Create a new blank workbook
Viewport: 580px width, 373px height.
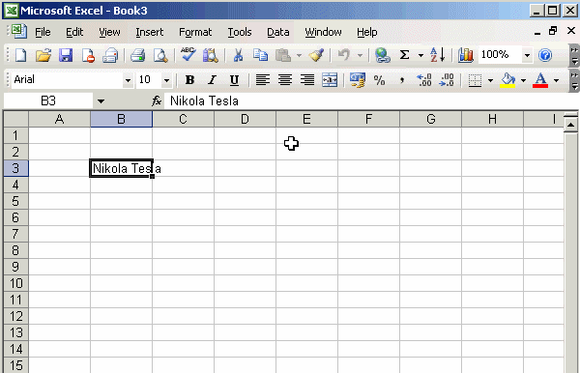pos(20,55)
